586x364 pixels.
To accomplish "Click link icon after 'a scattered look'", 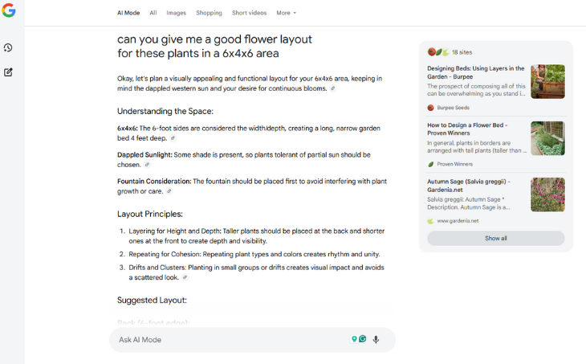I will pos(185,277).
